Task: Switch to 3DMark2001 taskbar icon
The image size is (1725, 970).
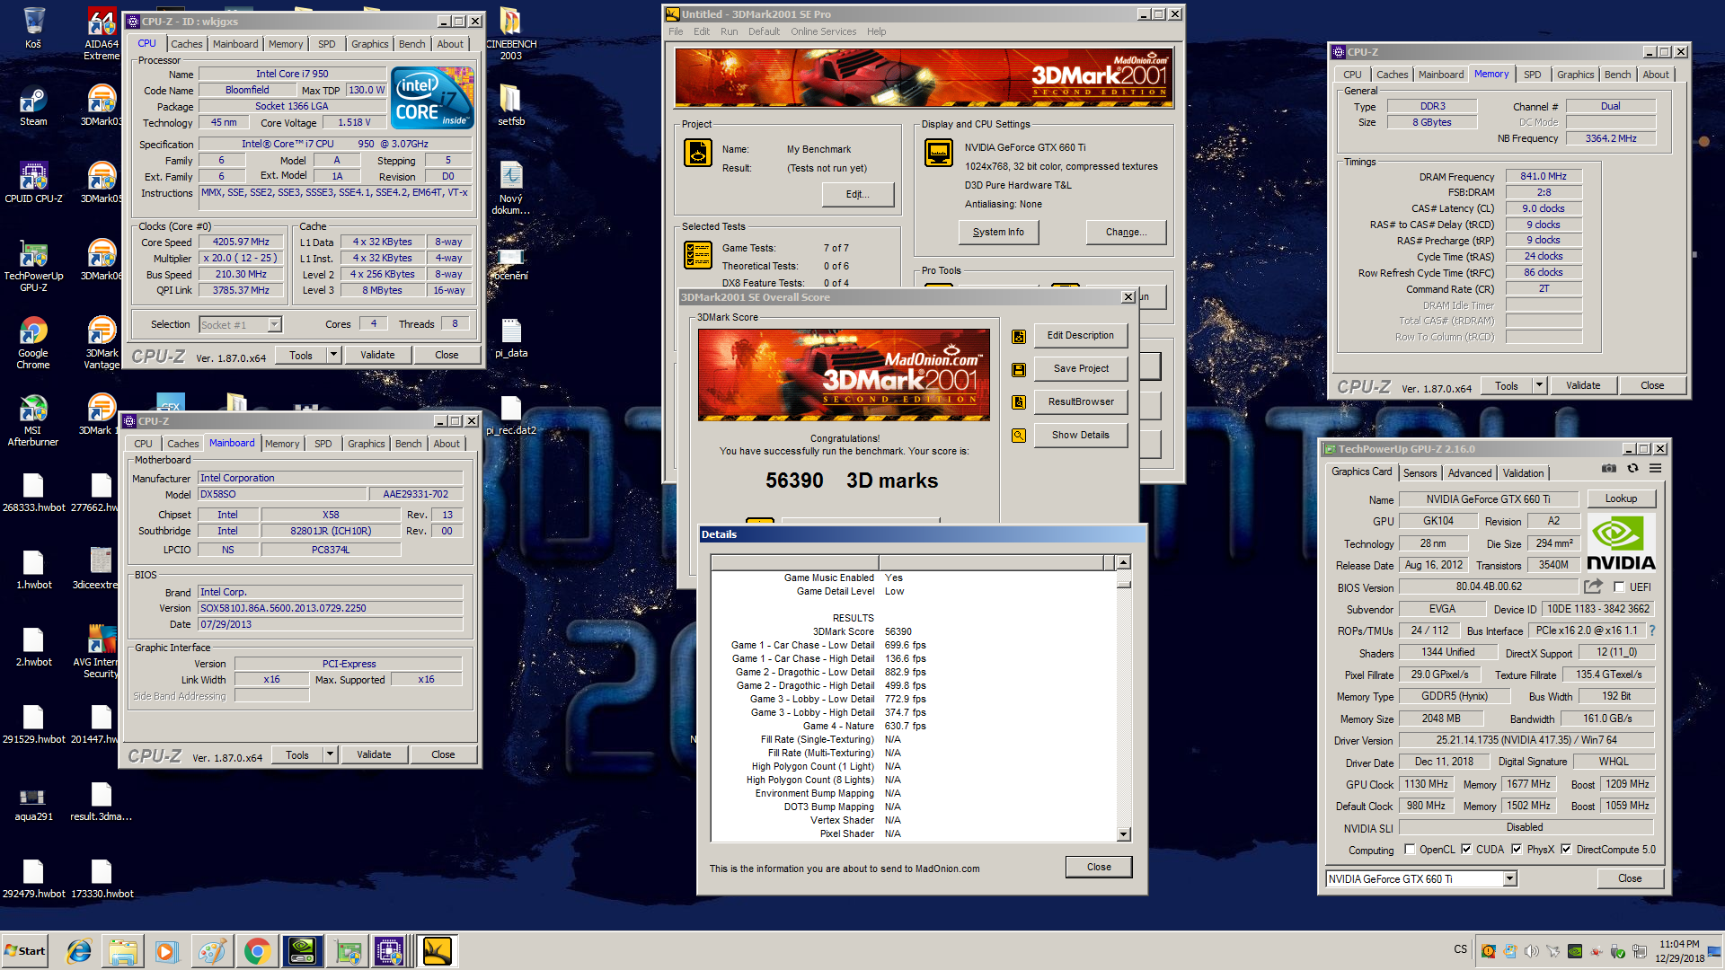Action: coord(438,951)
